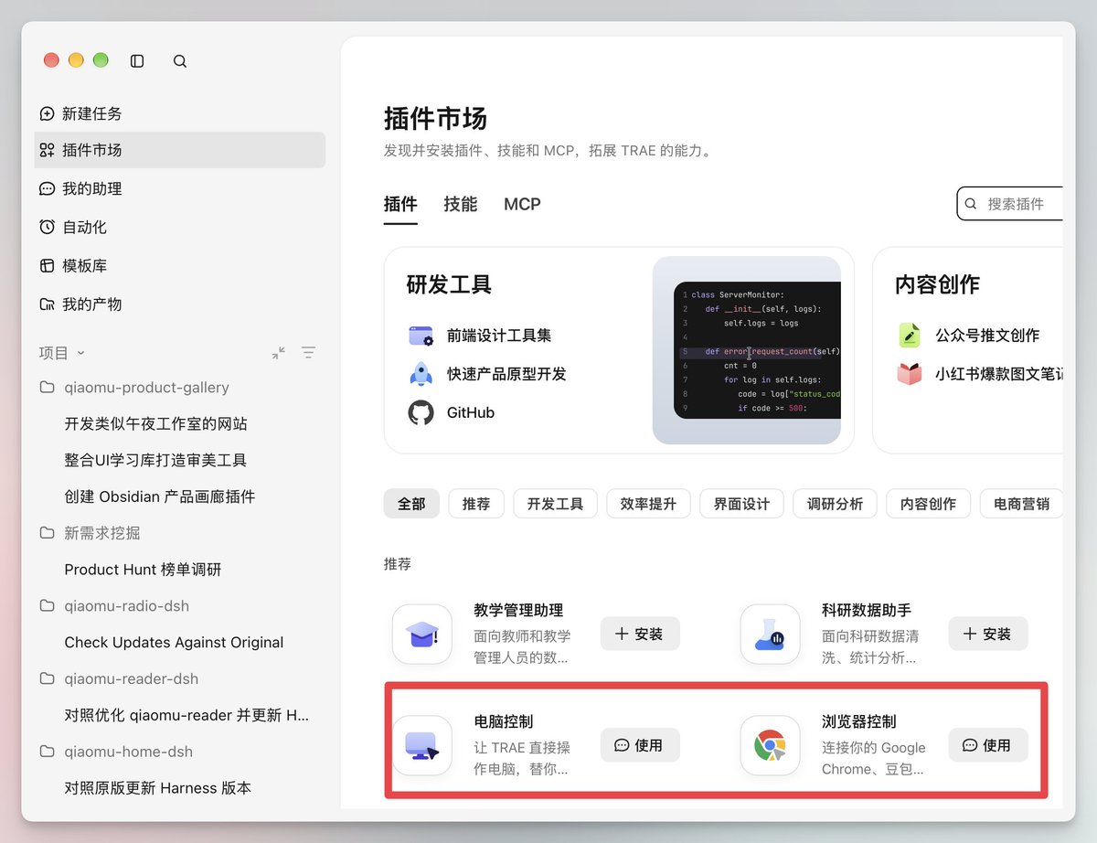This screenshot has height=843, width=1097.
Task: Click the ServerMonitor code preview image
Action: [x=747, y=350]
